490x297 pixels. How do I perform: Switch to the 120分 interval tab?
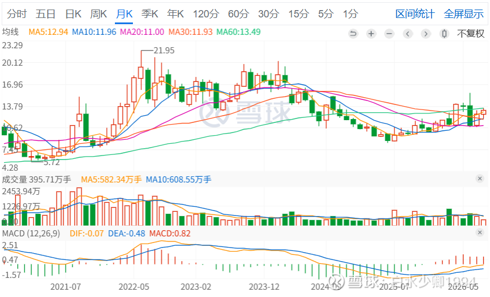coord(206,14)
